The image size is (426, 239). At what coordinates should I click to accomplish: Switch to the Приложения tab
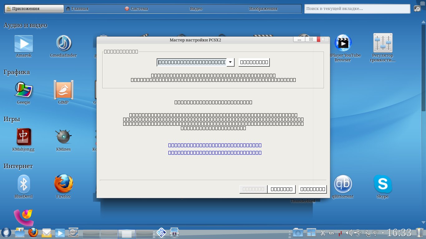[34, 9]
